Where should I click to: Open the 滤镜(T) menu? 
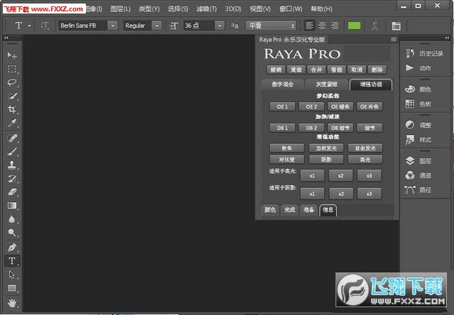click(x=206, y=9)
